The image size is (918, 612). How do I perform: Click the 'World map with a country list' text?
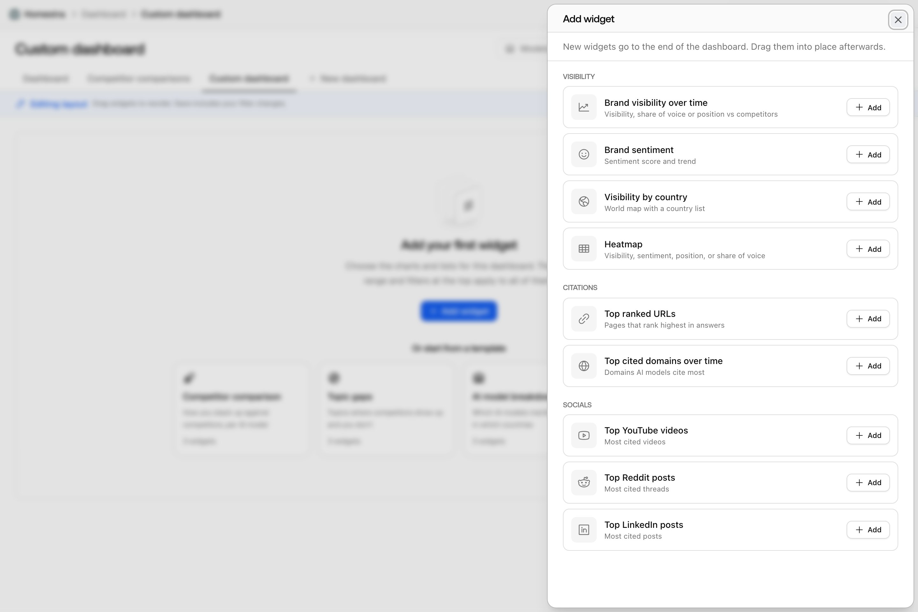654,208
